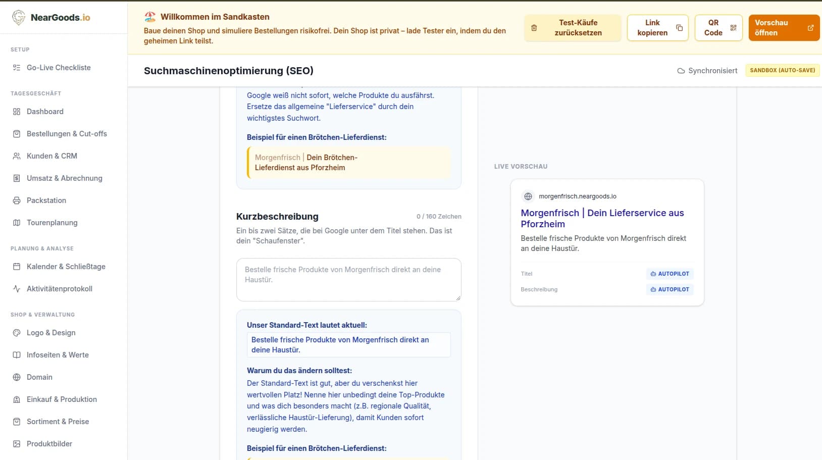
Task: Copy the secret link via Link kopieren
Action: [x=658, y=28]
